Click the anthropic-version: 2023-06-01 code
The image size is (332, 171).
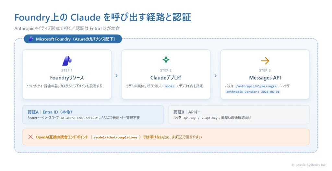coord(253,91)
